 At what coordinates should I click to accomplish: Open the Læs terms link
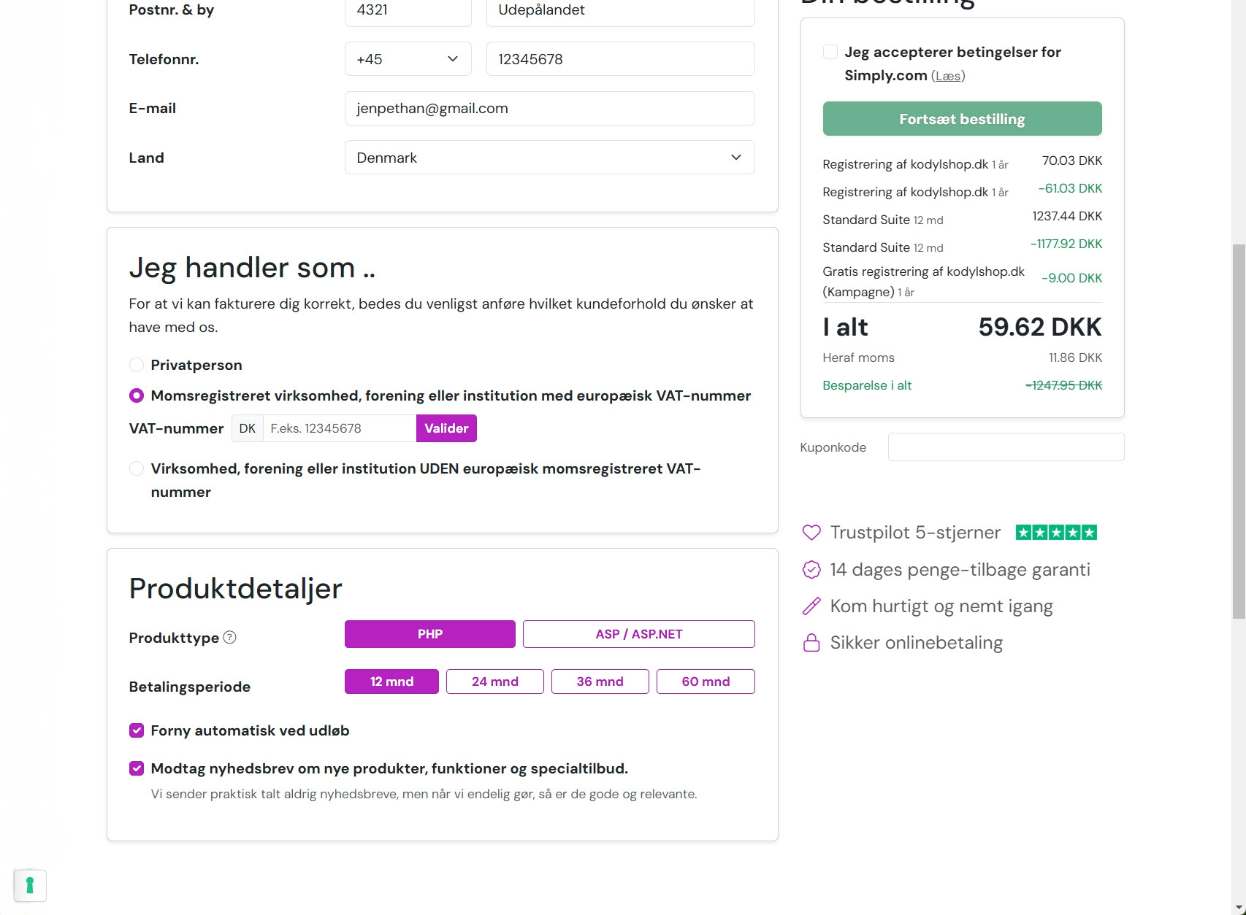[948, 76]
